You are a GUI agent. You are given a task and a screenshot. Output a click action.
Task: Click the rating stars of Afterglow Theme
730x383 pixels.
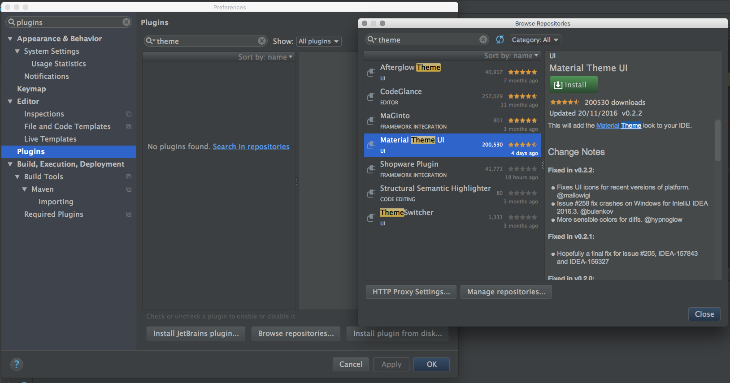522,72
